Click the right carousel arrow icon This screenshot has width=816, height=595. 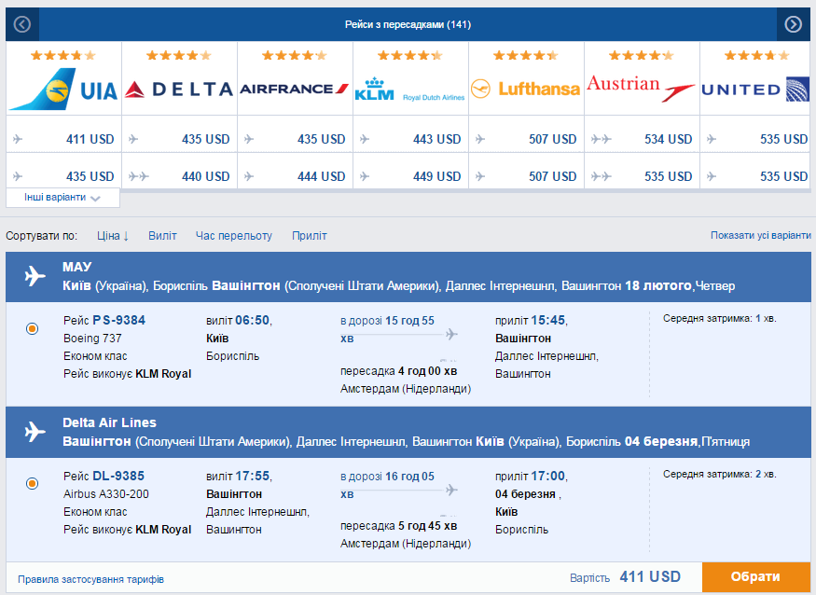click(x=793, y=24)
